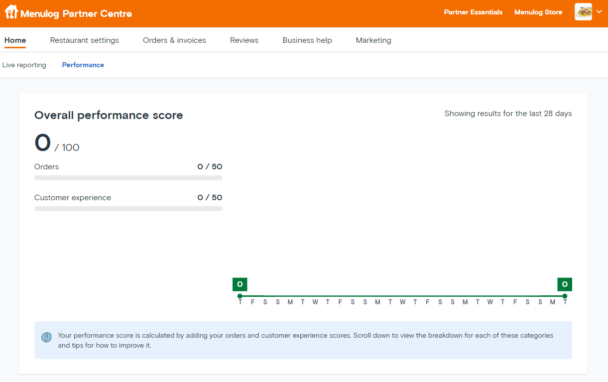Open the Reviews section
Screen dimensions: 608x382
[244, 40]
